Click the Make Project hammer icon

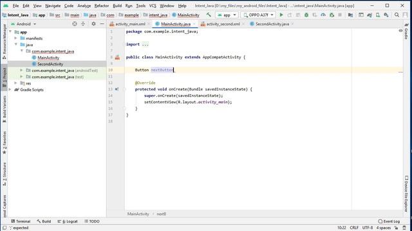click(x=209, y=15)
